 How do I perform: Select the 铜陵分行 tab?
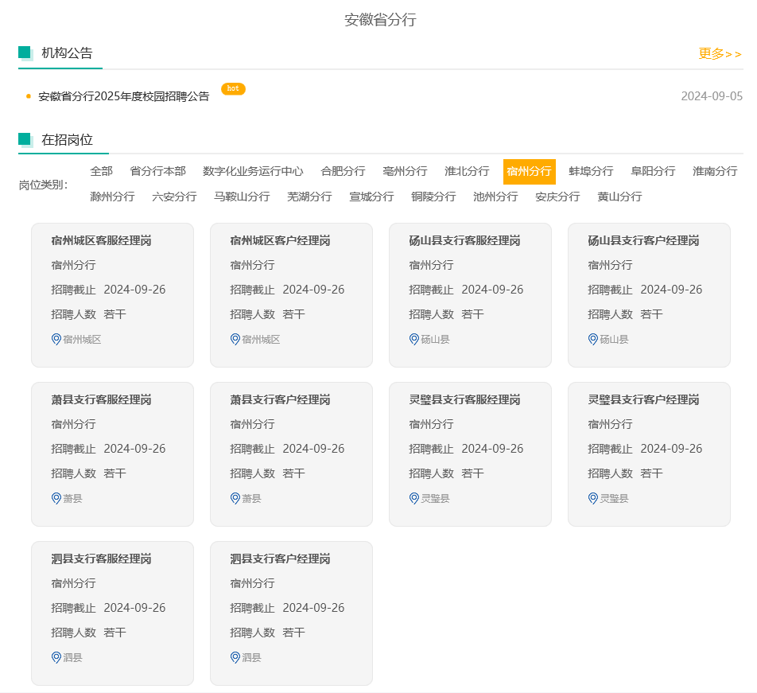pyautogui.click(x=433, y=197)
